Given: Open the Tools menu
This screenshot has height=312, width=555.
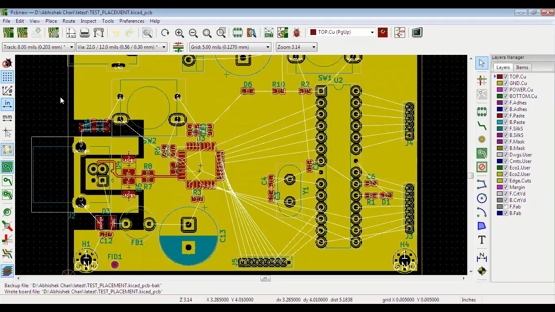Looking at the screenshot, I should [108, 21].
